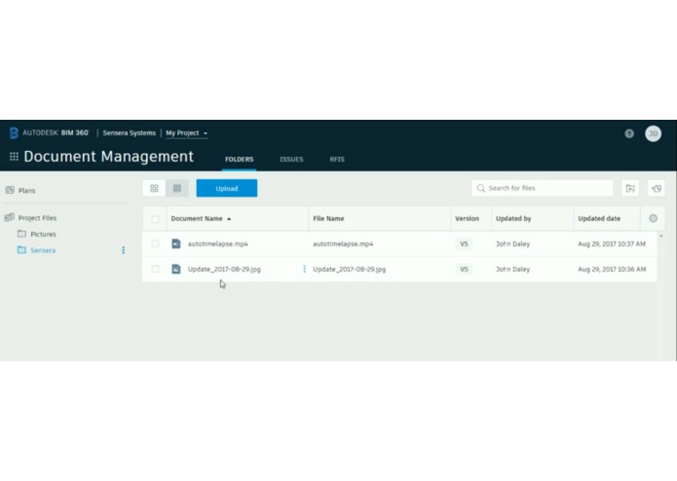The image size is (677, 481).
Task: Click V5 version badge for autotimelapse.mp4
Action: [x=464, y=243]
